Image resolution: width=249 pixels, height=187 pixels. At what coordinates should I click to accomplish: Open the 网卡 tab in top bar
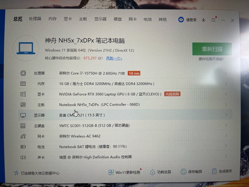133,19
